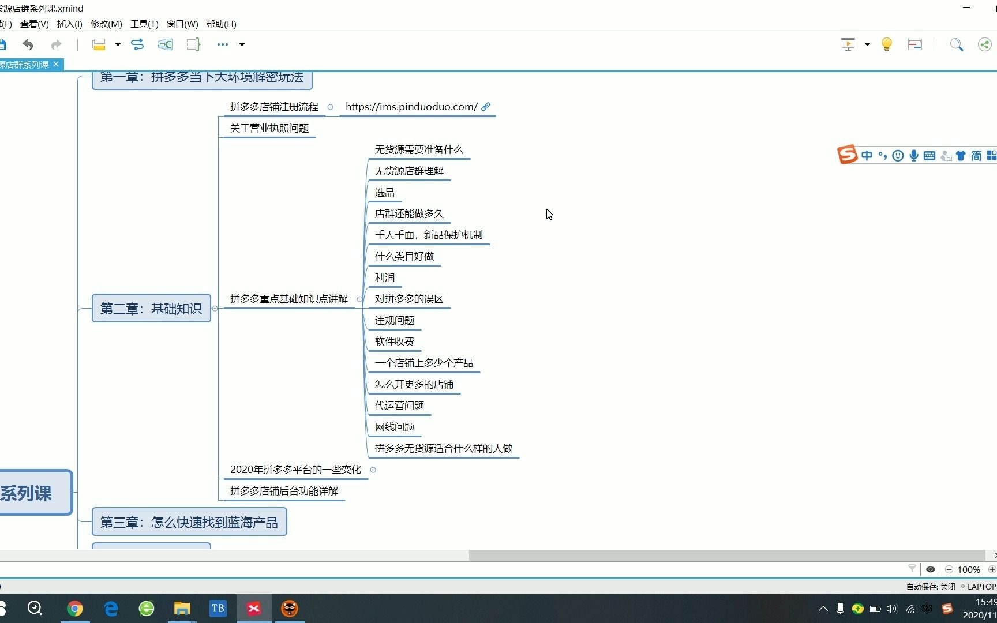Open the 查看(V) menu
The height and width of the screenshot is (623, 997).
[34, 24]
